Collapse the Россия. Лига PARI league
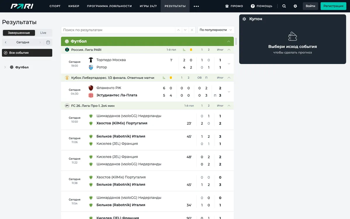 229,50
